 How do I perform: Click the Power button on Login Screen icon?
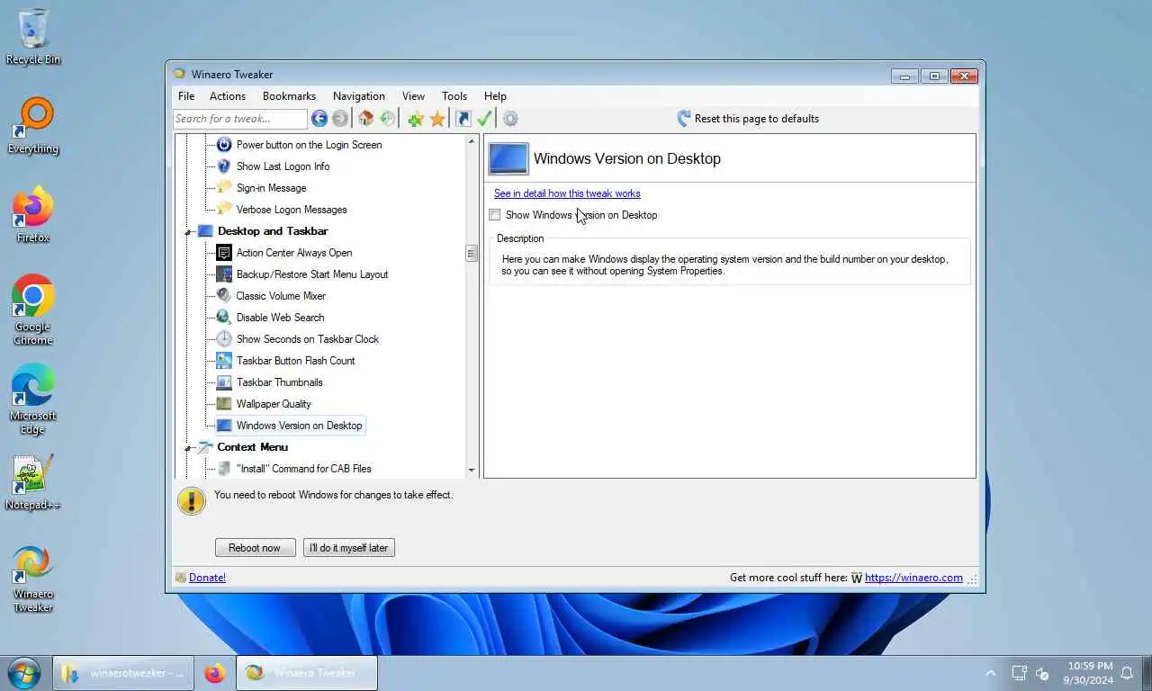tap(224, 145)
